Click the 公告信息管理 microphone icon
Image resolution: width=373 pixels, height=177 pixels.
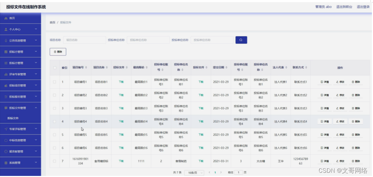click(6, 40)
